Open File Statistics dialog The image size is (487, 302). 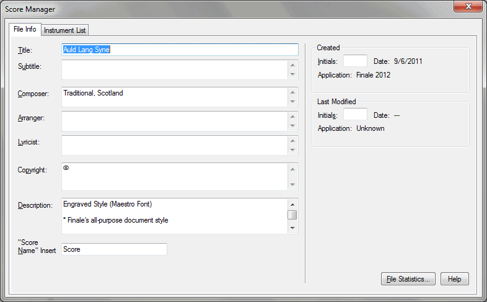(x=408, y=279)
